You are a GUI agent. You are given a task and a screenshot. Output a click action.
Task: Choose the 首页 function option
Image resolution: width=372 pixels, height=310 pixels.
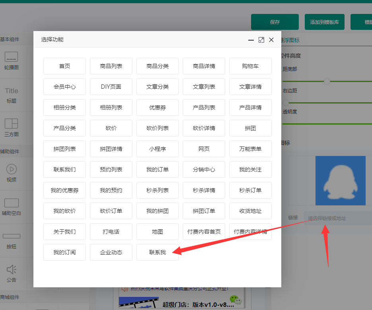[64, 66]
